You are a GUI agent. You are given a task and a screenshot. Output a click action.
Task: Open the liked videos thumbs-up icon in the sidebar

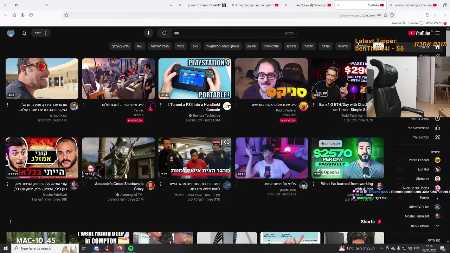click(437, 128)
